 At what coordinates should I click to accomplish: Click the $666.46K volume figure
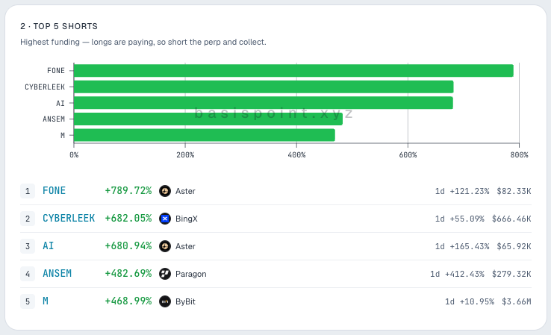(511, 219)
